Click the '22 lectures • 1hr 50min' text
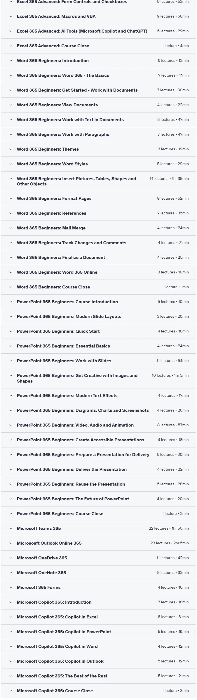Screen dimensions: 197x700 [x=169, y=528]
